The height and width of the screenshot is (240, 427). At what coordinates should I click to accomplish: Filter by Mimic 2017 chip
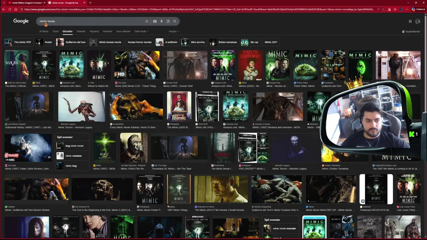[x=271, y=42]
